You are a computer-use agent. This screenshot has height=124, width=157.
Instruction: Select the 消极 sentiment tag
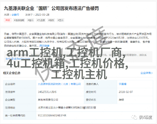(x=8, y=20)
